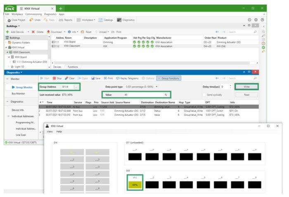Click the red Delete X icon
The width and height of the screenshot is (289, 197).
pyautogui.click(x=33, y=32)
